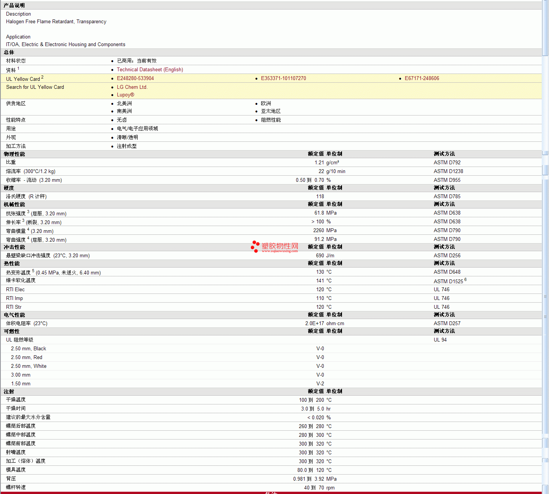Screen dimensions: 549x494
Task: Click the 'RTI Imp' row label
Action: pyautogui.click(x=14, y=298)
